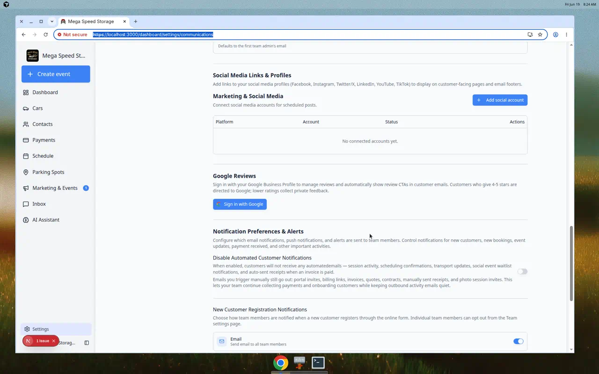The image size is (599, 374).
Task: Click Notification Preferences & Alerts heading
Action: [x=258, y=231]
